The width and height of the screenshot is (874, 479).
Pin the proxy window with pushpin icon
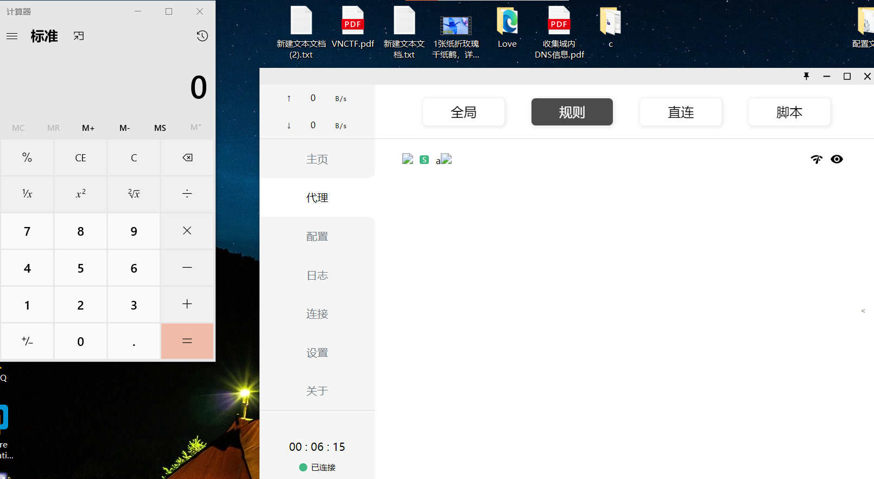coord(806,76)
